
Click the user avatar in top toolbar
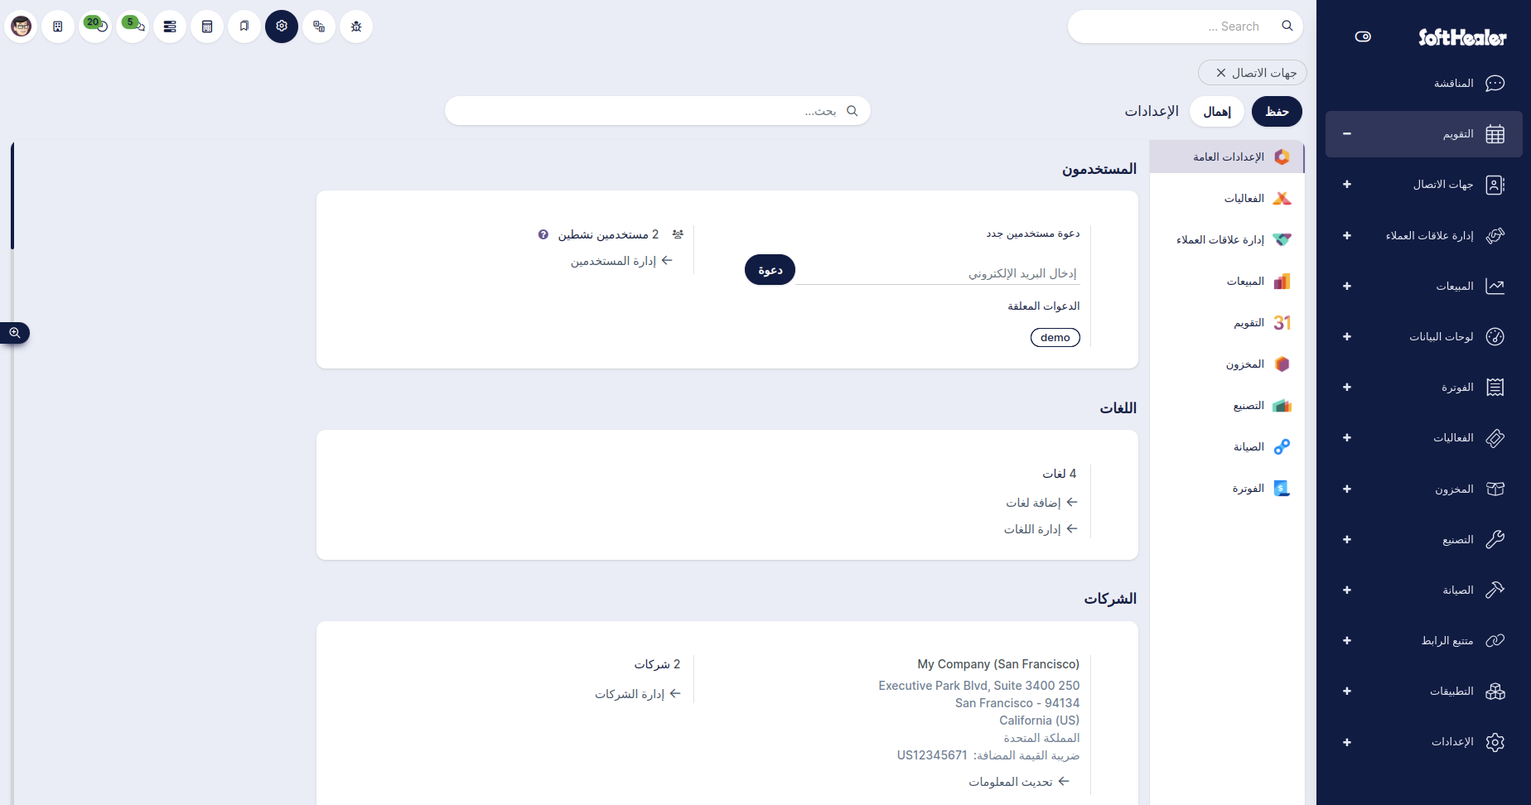click(22, 27)
